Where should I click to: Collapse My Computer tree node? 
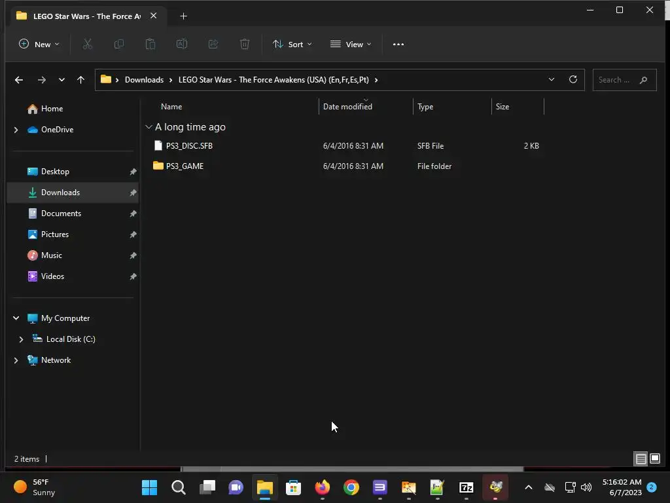[16, 318]
